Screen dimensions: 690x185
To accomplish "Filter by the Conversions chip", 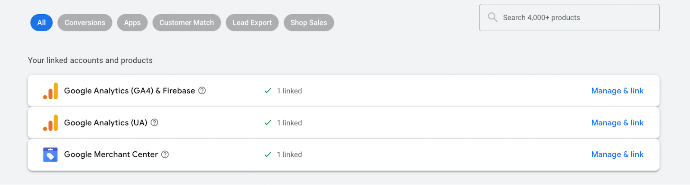I will pyautogui.click(x=85, y=23).
